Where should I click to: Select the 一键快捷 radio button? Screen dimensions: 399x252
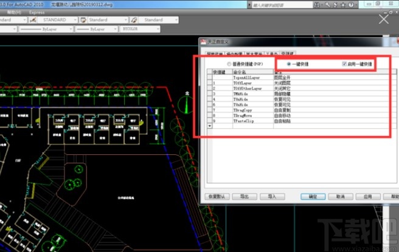pos(288,64)
